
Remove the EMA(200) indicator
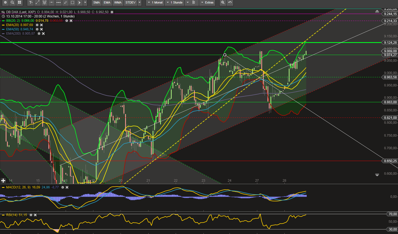click(43, 34)
